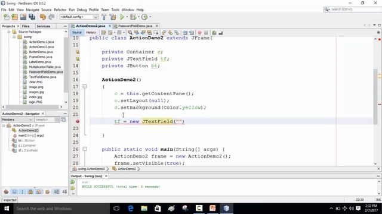Click History view button in editor

[91, 33]
